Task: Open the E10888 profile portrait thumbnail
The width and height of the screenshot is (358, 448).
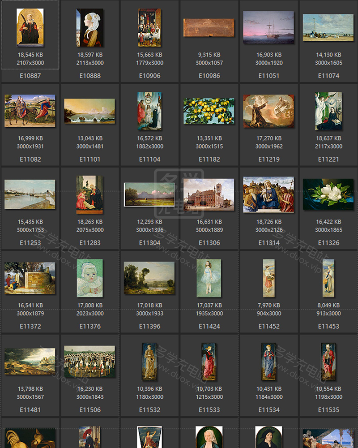Action: [x=89, y=27]
